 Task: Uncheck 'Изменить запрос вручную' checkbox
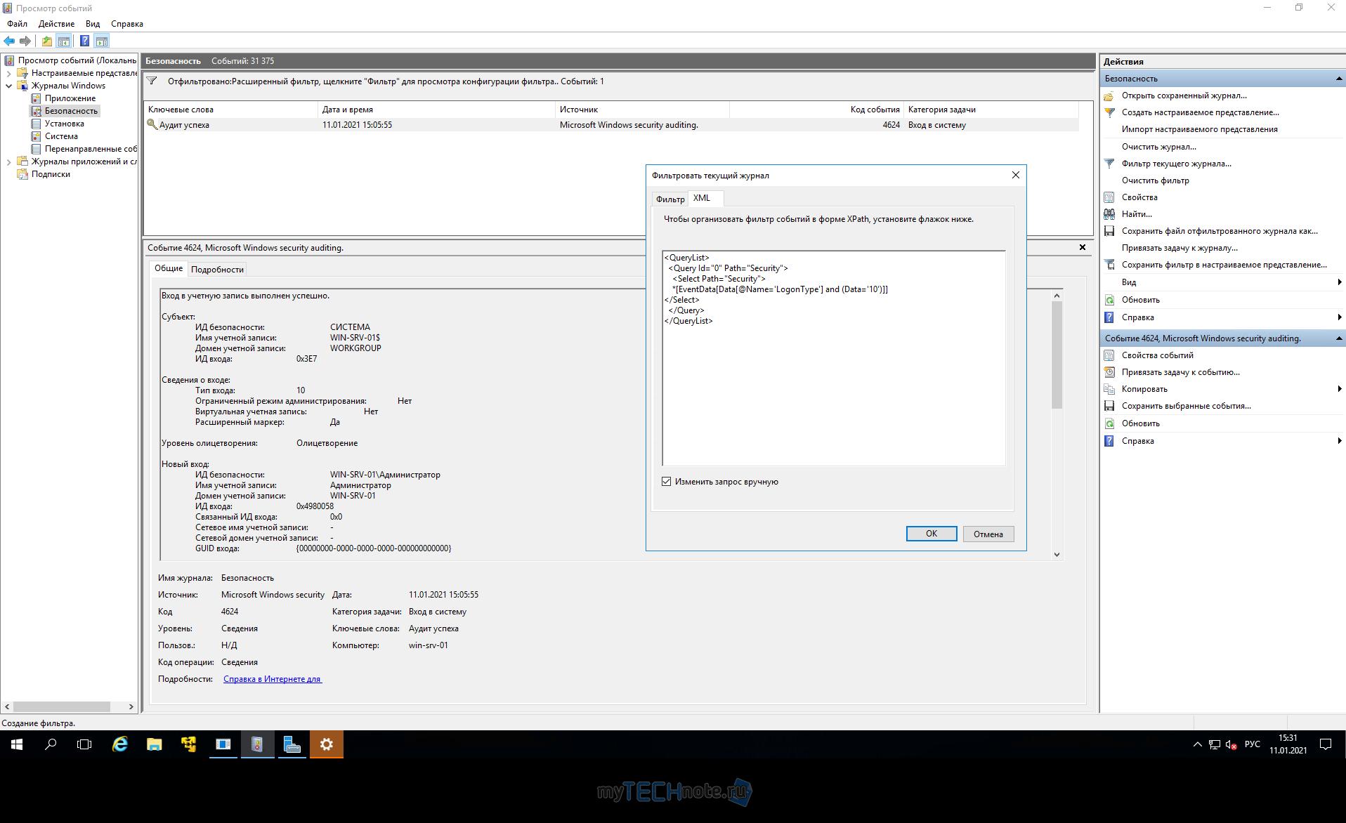667,482
